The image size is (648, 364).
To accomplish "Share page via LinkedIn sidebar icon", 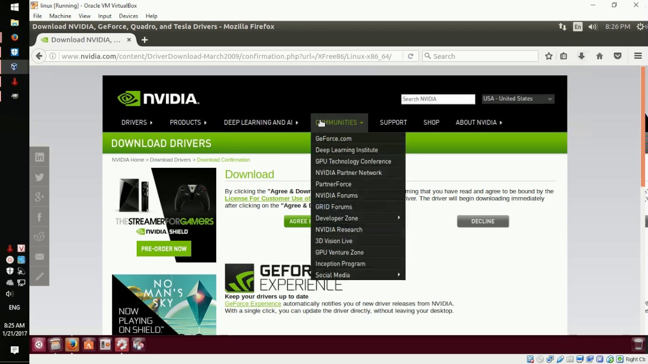I will point(39,157).
